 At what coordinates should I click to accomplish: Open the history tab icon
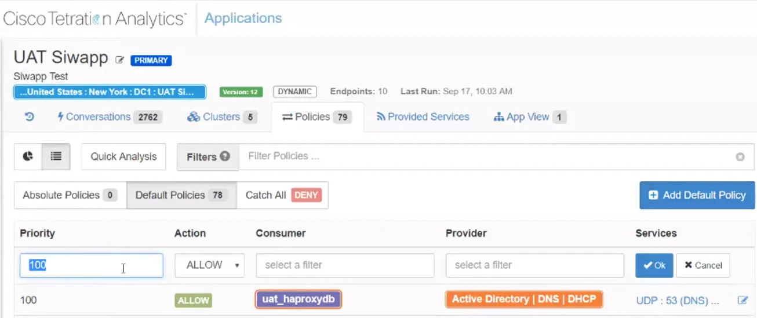(x=30, y=116)
